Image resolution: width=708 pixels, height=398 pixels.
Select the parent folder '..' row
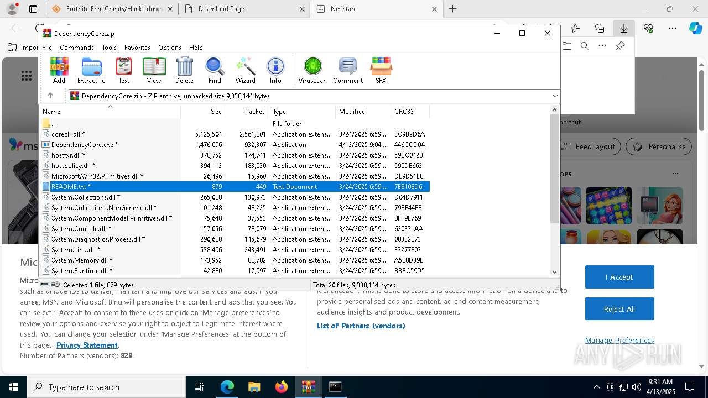pos(235,123)
